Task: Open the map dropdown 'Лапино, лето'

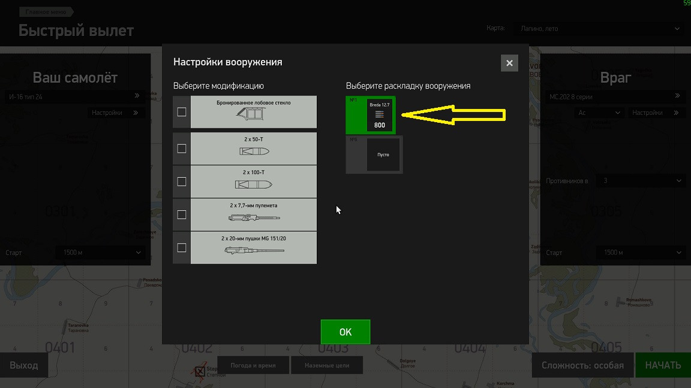Action: click(599, 29)
